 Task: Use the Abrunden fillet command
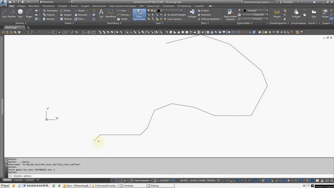(81, 15)
